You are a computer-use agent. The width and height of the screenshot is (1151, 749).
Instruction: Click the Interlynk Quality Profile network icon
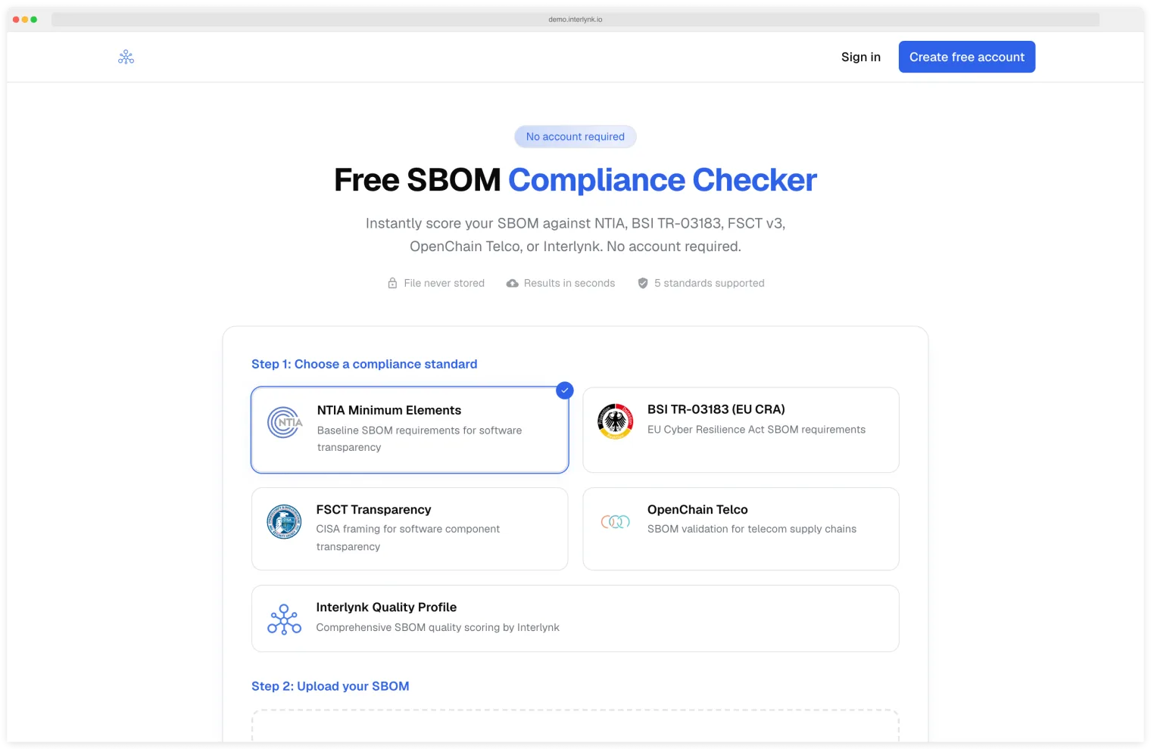(x=284, y=619)
